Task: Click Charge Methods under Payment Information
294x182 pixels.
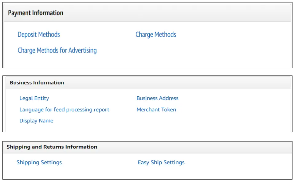Action: pos(156,34)
